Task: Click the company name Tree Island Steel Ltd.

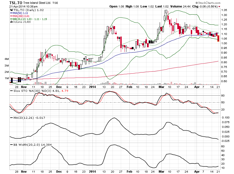Action: point(37,3)
